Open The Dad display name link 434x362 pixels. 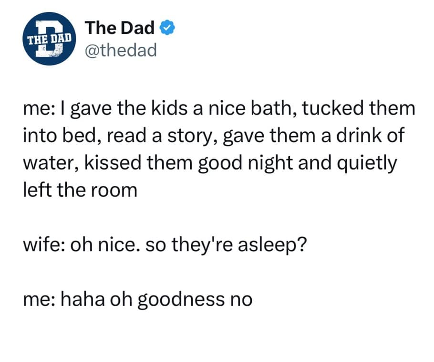[119, 29]
